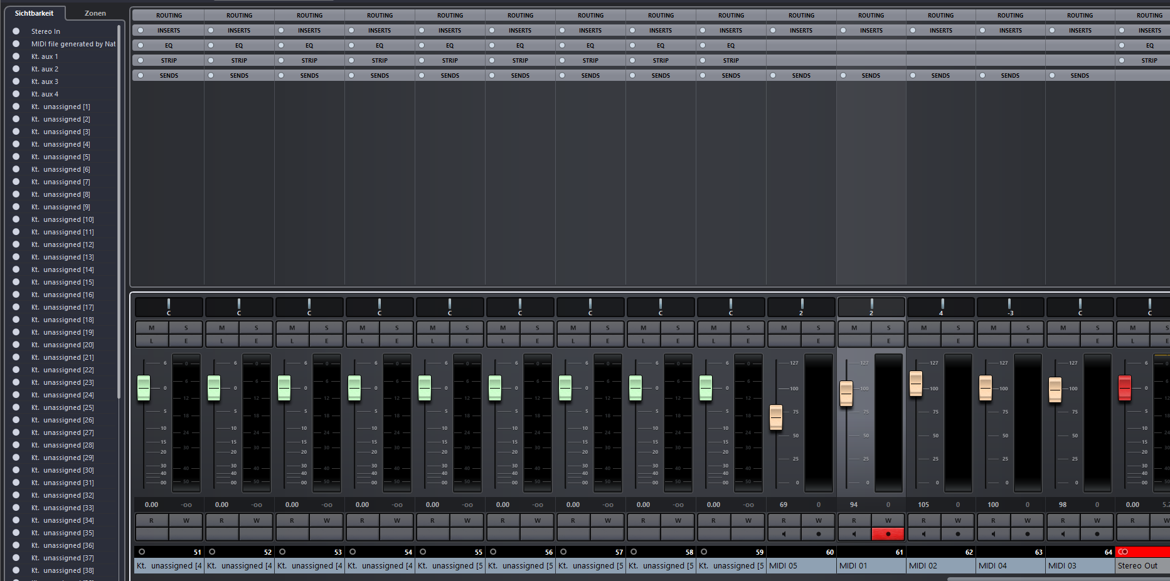The height and width of the screenshot is (581, 1170).
Task: Switch to the Zonen tab
Action: pyautogui.click(x=95, y=13)
